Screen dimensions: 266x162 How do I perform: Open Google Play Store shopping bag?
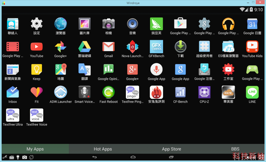(180, 23)
